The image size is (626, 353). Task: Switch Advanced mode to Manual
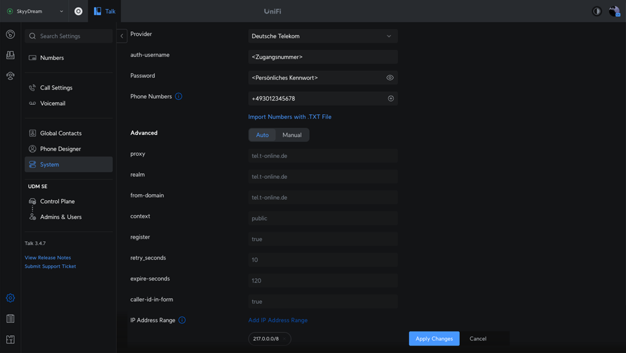[x=292, y=135]
